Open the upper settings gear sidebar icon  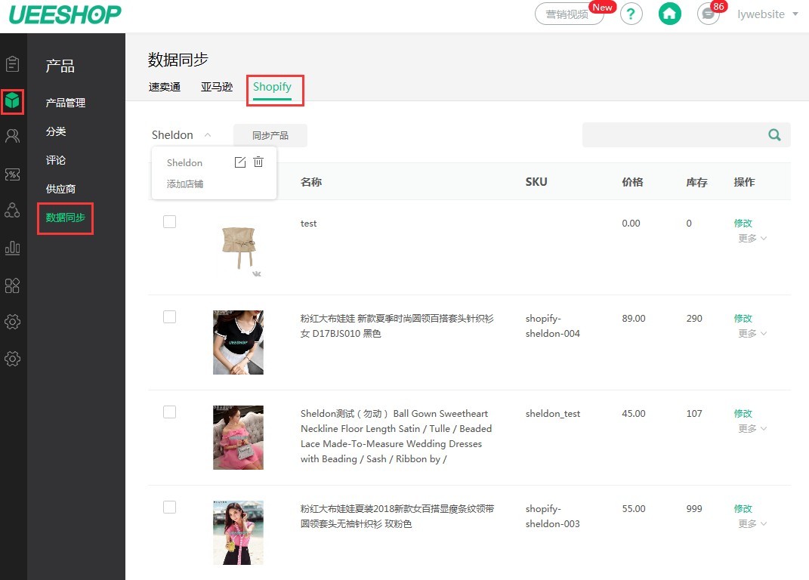[12, 322]
